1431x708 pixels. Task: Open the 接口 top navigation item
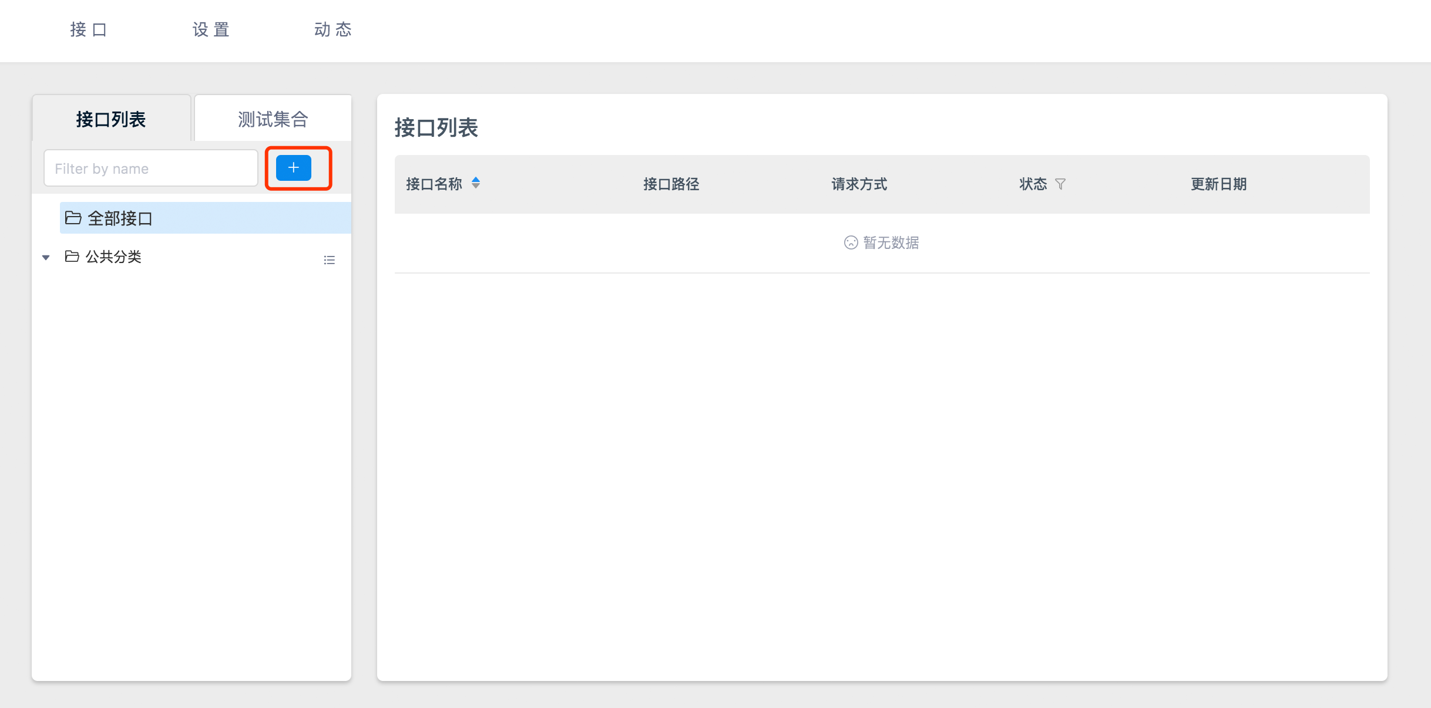[88, 29]
